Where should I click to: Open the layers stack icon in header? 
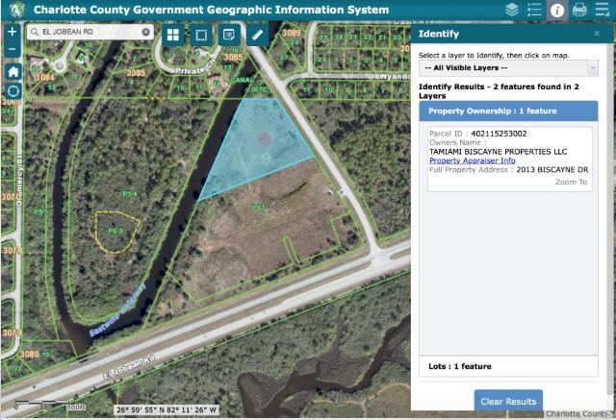click(512, 10)
